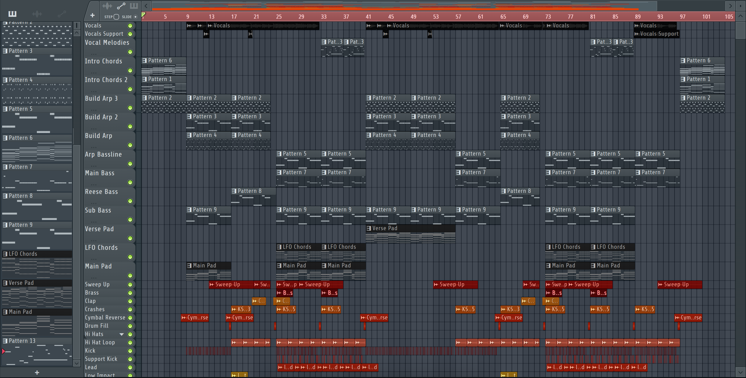Mute the Drum Fill track
The width and height of the screenshot is (746, 378).
tap(130, 326)
